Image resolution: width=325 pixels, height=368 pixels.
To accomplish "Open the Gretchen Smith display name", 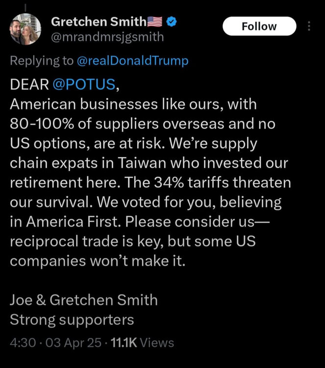I will (x=99, y=22).
